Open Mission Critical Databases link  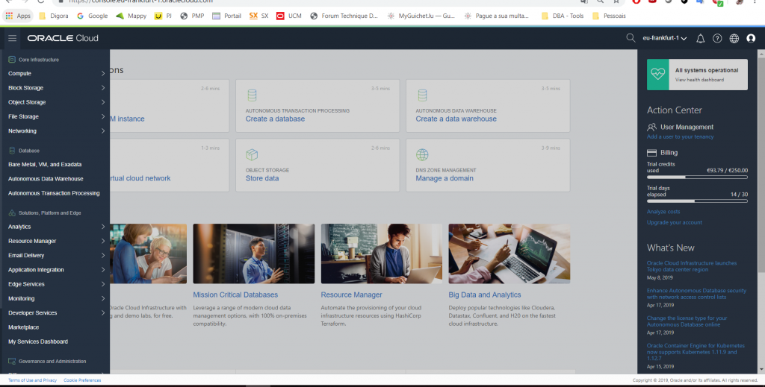(x=235, y=295)
